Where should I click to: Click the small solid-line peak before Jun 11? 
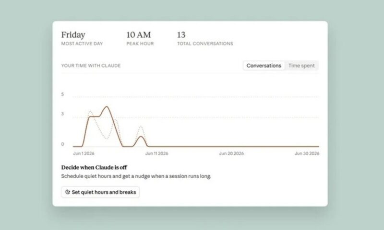tap(141, 137)
